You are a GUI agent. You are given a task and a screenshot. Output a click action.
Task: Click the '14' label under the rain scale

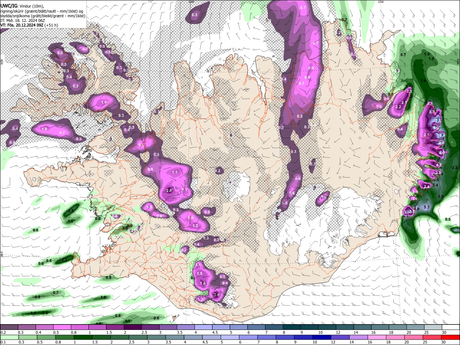point(351,342)
